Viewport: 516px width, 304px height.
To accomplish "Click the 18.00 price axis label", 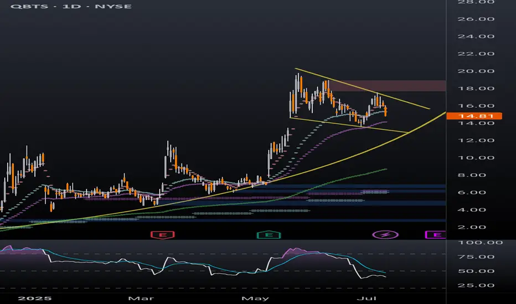I will click(x=476, y=88).
